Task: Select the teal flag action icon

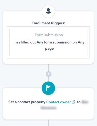Action: 48,88
